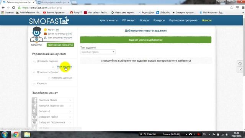
Task: Open File Explorer from the taskbar
Action: [x=27, y=135]
